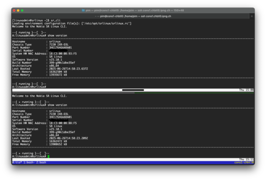266x180 pixels.
Task: Click the Thu 15:08 clock in status line
Action: (246, 90)
